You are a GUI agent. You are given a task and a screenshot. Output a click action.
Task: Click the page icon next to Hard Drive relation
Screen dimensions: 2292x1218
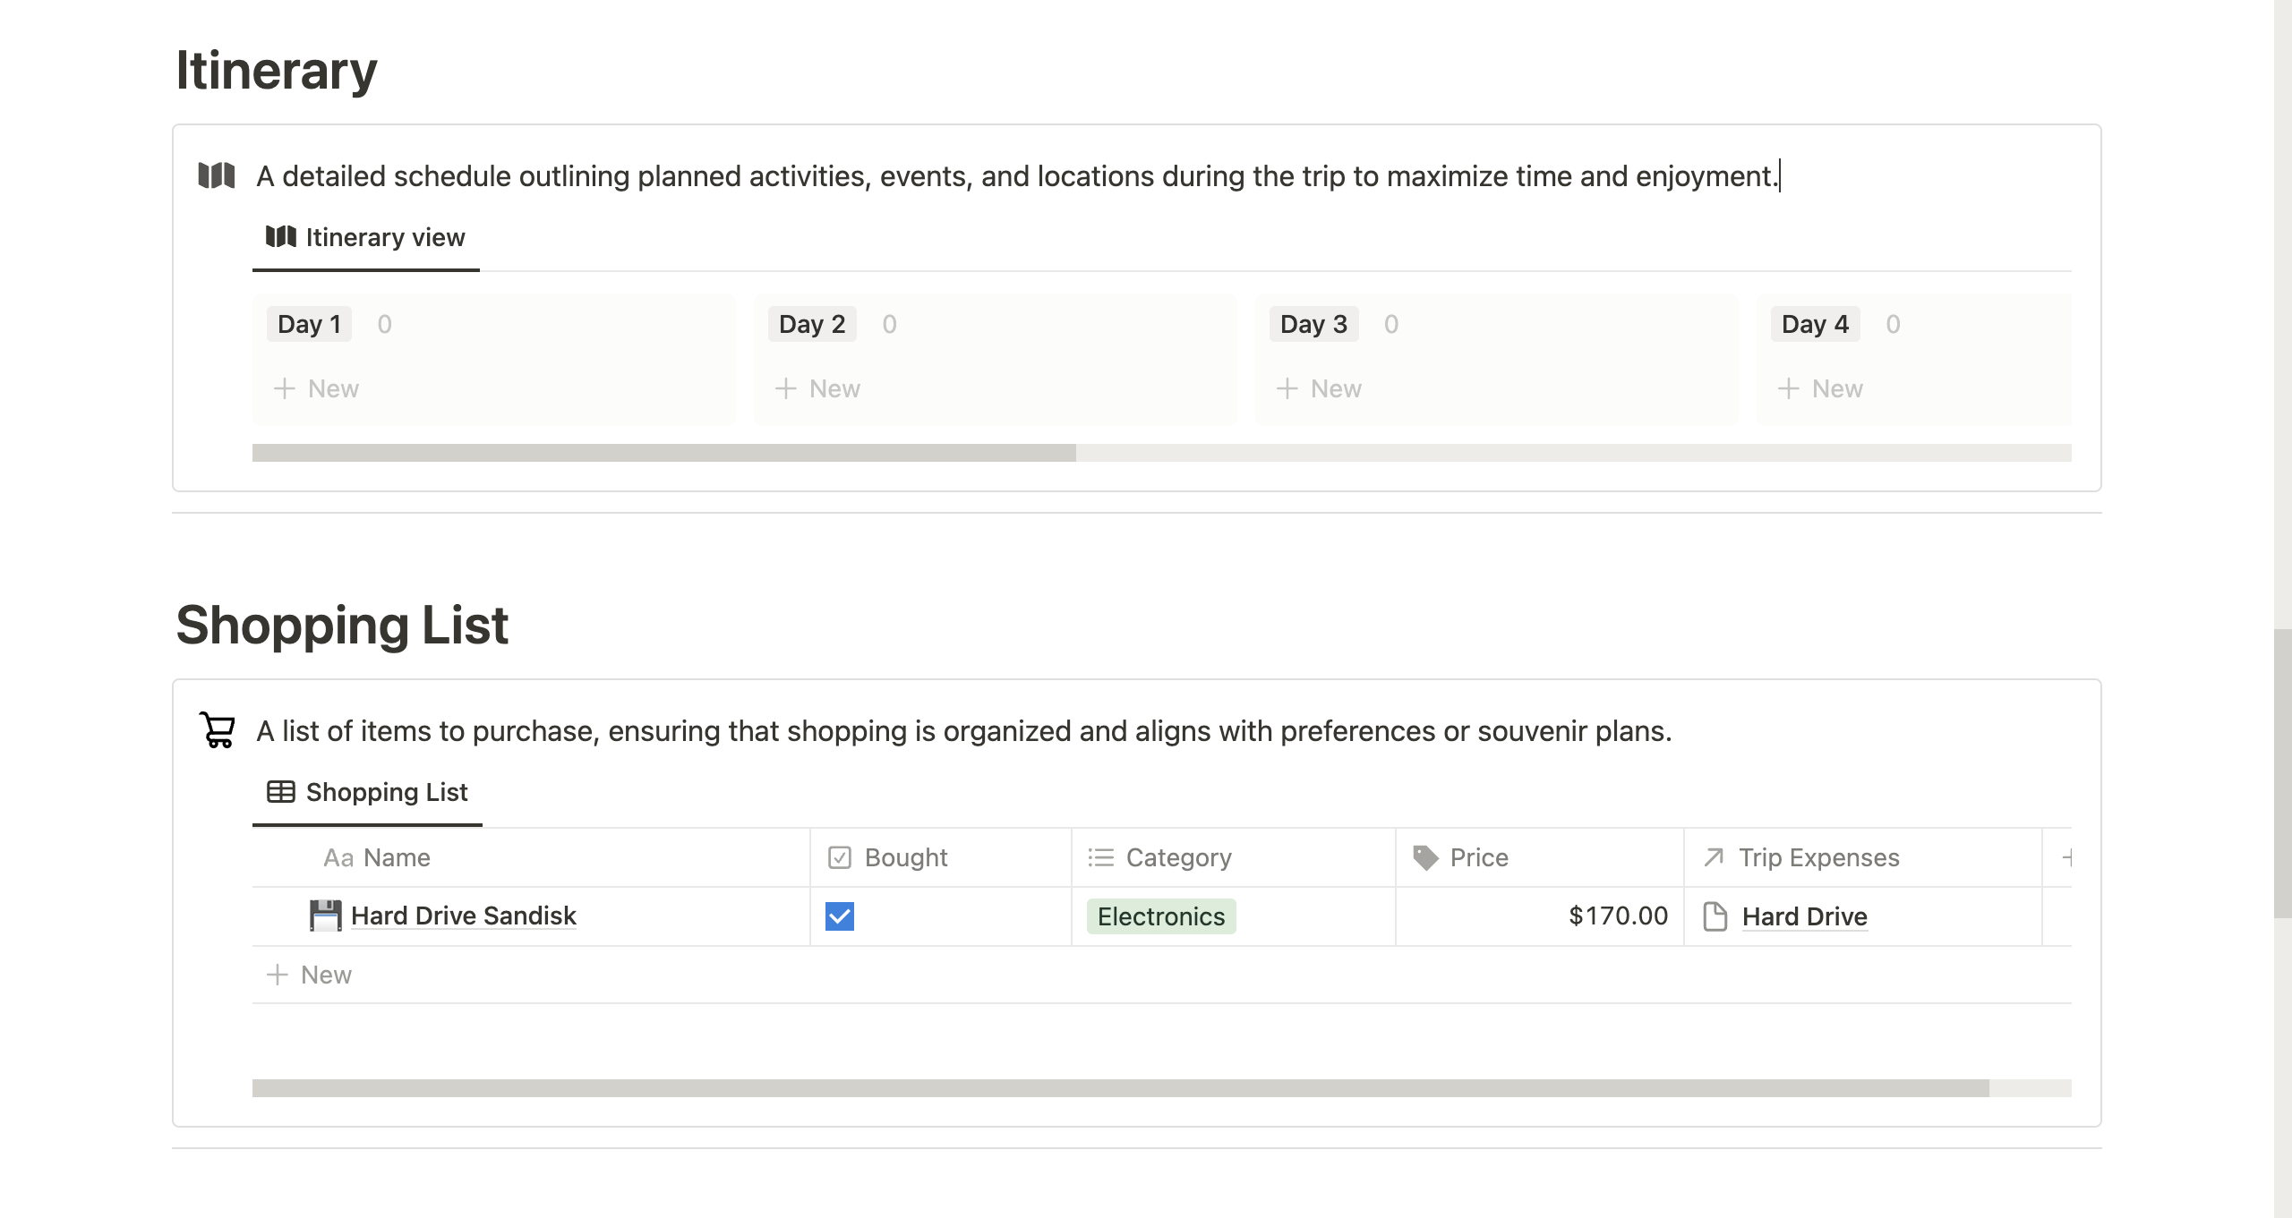(1715, 916)
